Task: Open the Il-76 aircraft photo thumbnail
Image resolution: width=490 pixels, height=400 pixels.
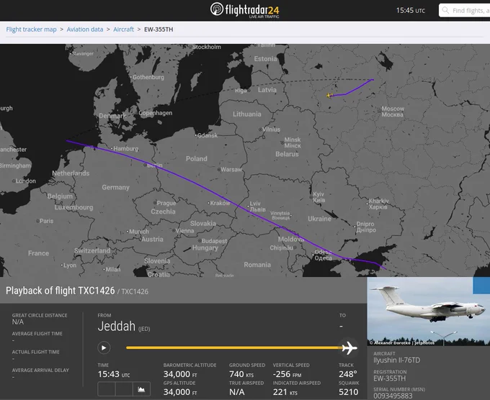Action: tap(429, 311)
